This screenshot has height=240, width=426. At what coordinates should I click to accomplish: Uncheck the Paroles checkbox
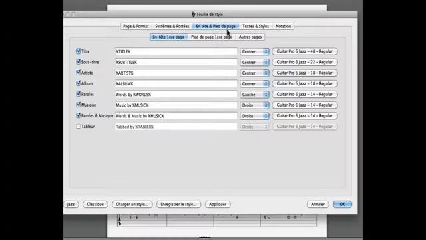(x=79, y=94)
